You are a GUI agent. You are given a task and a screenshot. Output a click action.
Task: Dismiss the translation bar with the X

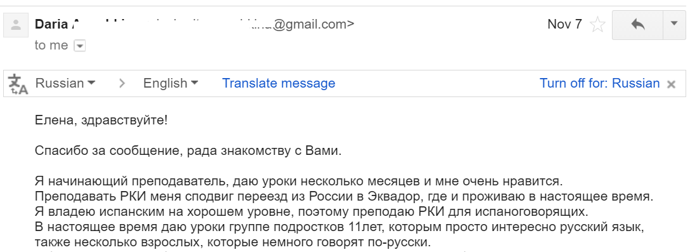(x=671, y=84)
